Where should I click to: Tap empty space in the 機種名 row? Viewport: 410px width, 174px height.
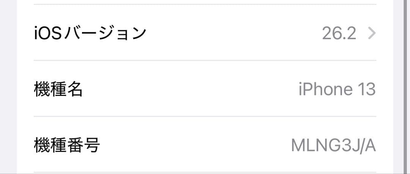coord(190,89)
